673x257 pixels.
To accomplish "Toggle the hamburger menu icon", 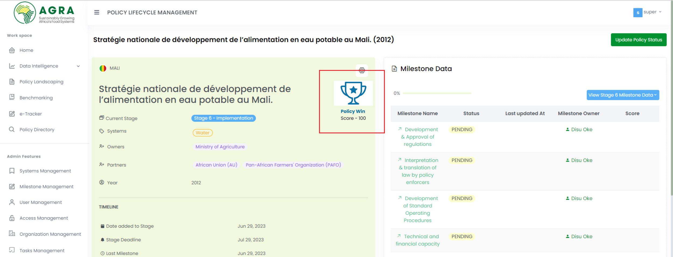I will [97, 12].
